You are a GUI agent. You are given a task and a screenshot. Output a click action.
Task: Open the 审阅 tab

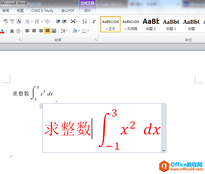pyautogui.click(x=6, y=10)
